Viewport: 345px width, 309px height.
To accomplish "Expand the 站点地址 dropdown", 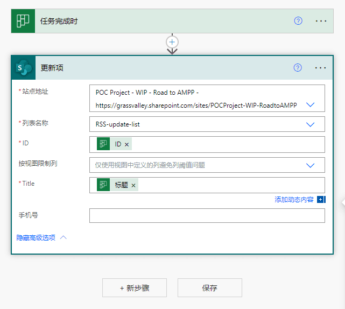I will tap(310, 106).
